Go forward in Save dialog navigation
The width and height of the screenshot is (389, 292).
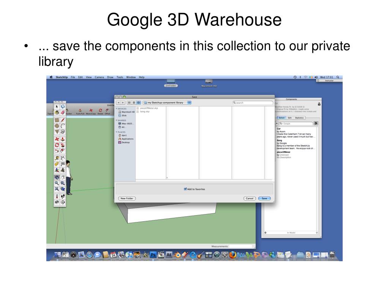tap(123, 103)
